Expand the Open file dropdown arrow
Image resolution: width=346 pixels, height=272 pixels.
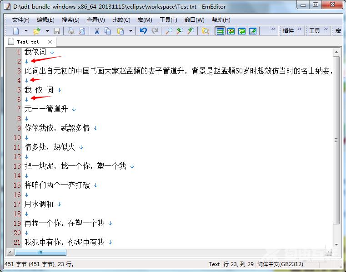pyautogui.click(x=47, y=31)
